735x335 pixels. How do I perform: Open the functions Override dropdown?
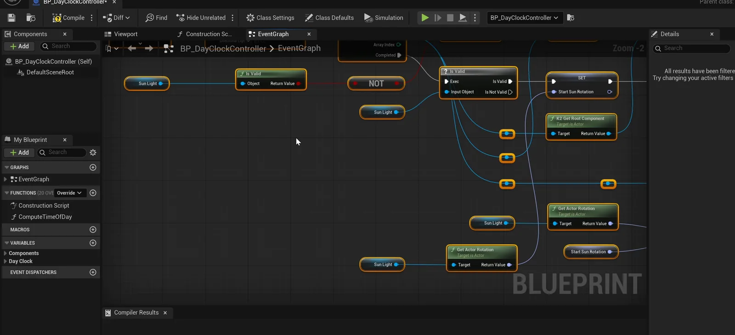pos(69,193)
